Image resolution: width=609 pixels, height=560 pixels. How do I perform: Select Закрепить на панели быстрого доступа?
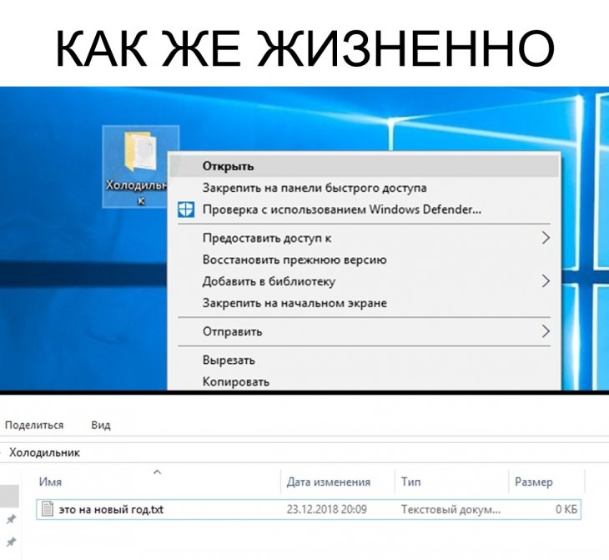pos(365,188)
